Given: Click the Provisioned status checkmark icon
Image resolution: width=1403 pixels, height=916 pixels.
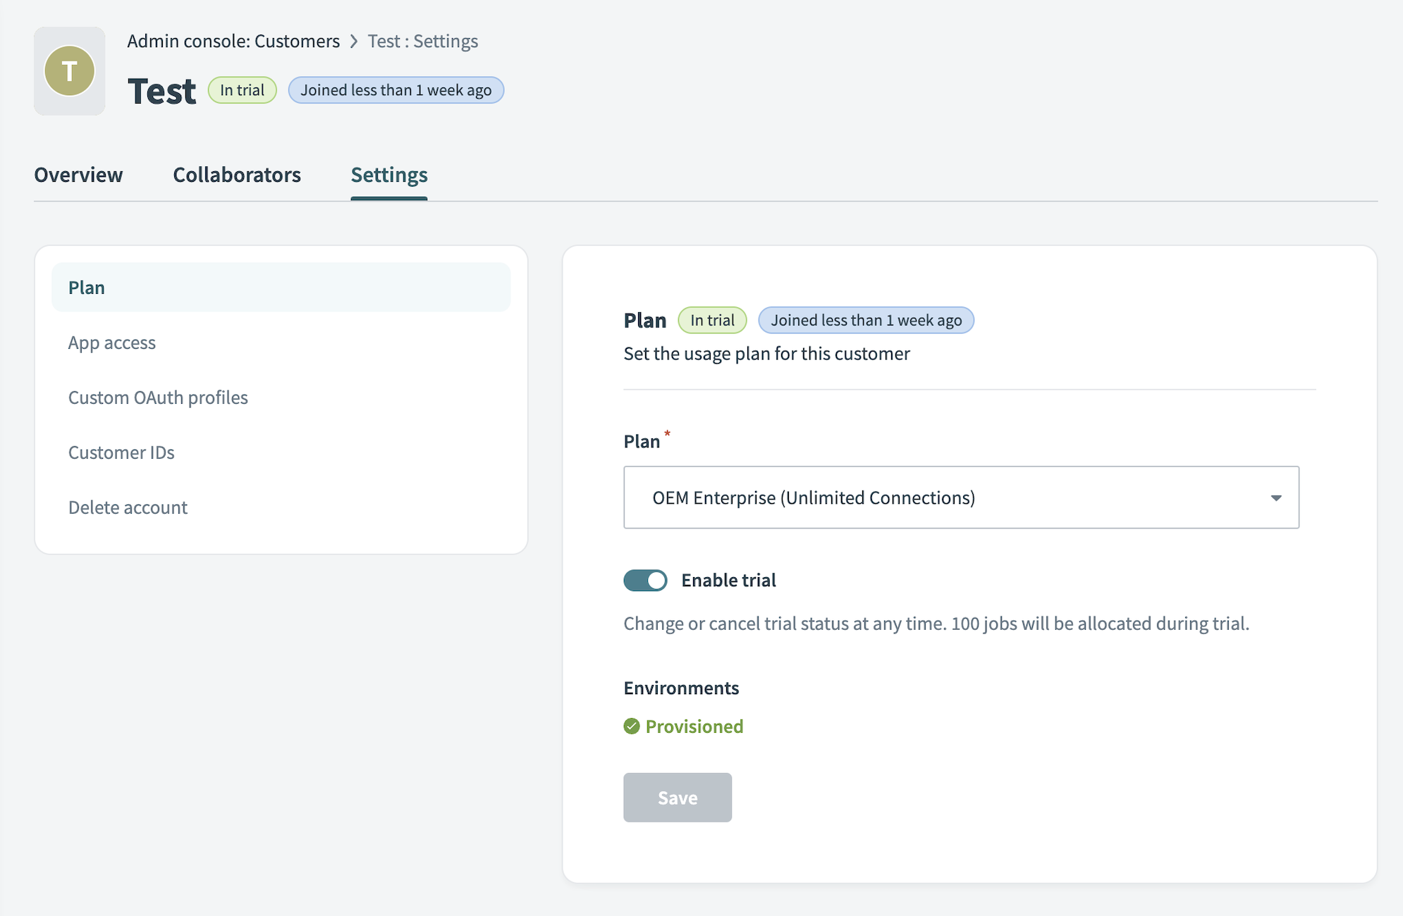Looking at the screenshot, I should pyautogui.click(x=631, y=726).
